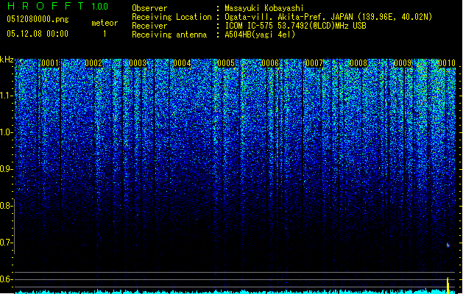Click the 0.8 frequency axis label
463x294 pixels.
pyautogui.click(x=6, y=206)
